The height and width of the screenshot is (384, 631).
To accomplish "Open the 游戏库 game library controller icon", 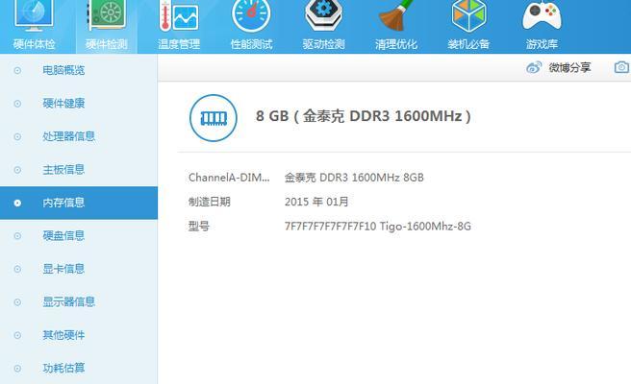I will 542,15.
